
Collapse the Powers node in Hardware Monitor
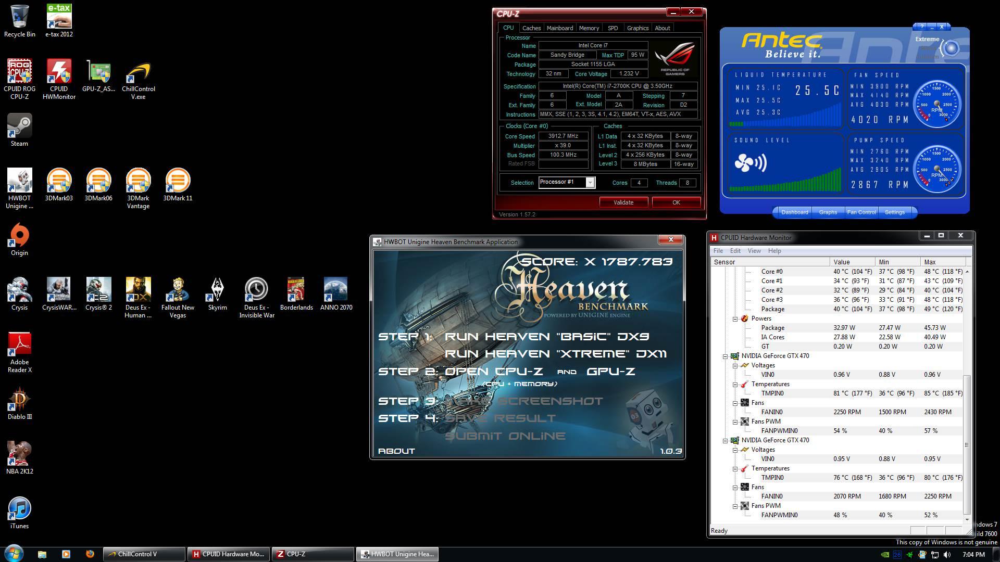click(735, 318)
